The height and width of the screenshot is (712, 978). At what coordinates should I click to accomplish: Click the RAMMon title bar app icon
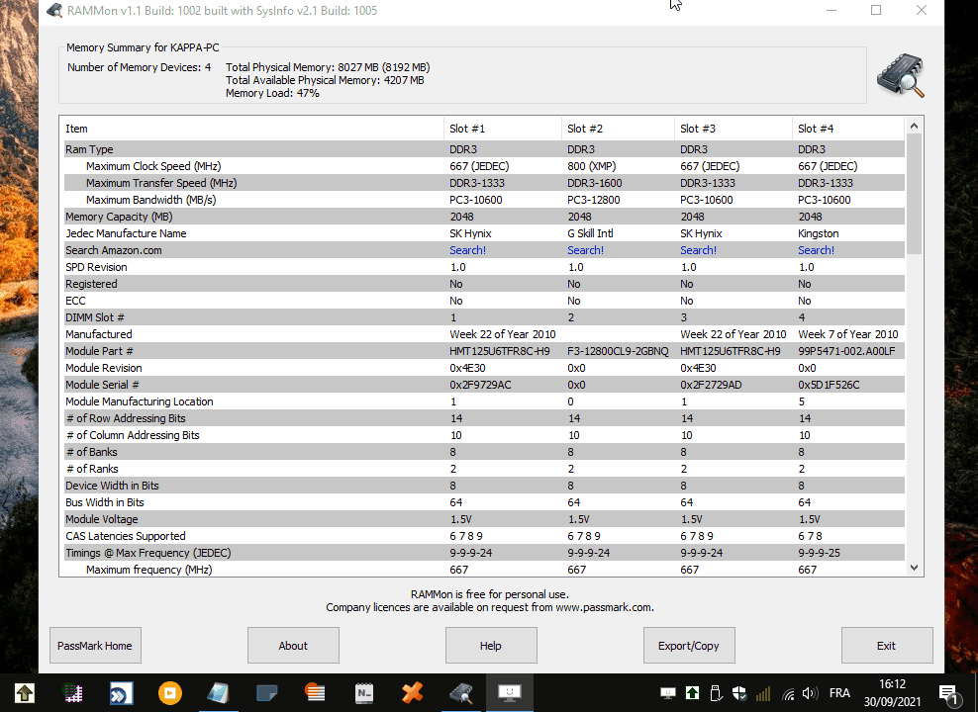[x=54, y=11]
